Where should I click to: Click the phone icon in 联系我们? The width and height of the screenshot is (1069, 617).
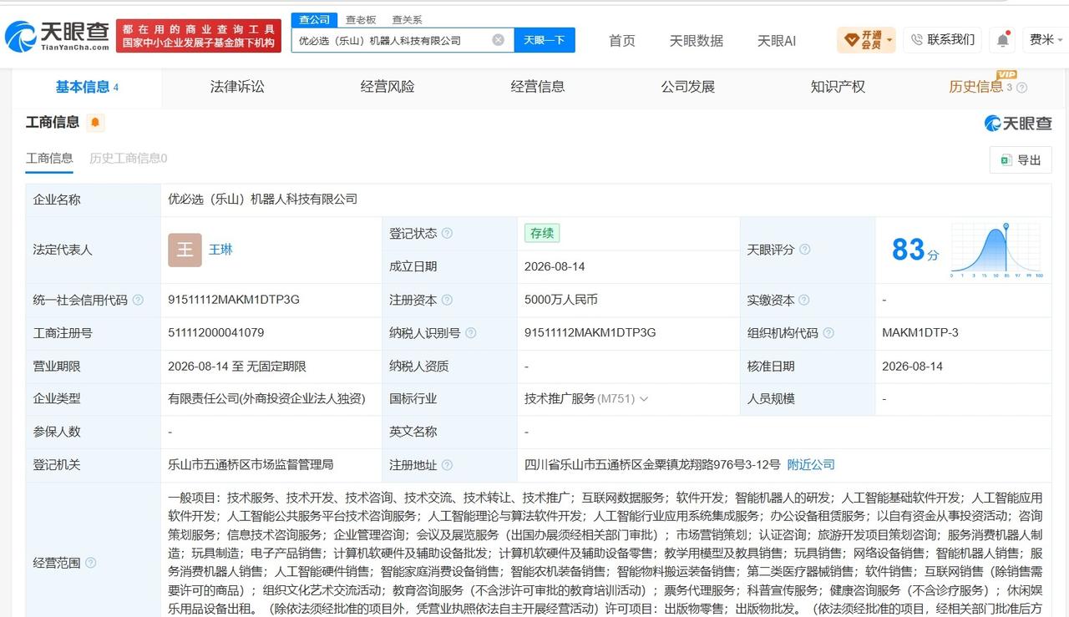(x=917, y=39)
